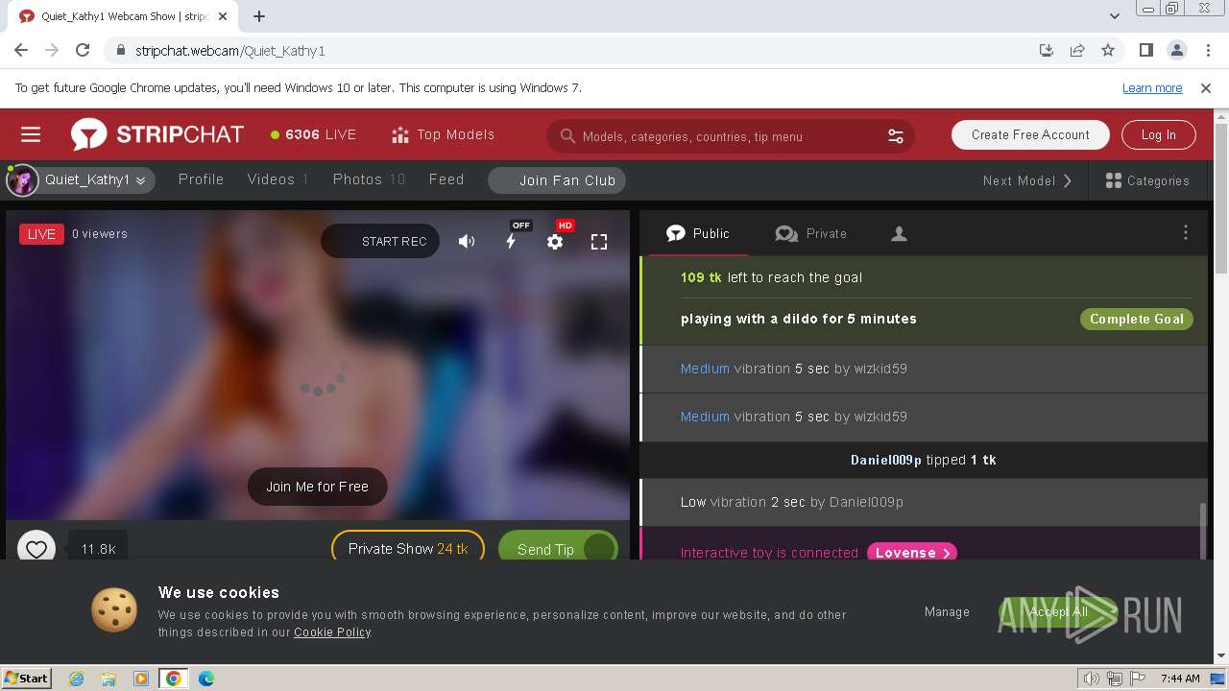Screen dimensions: 1229x691
Task: Click Join Me for Free
Action: pos(318,487)
